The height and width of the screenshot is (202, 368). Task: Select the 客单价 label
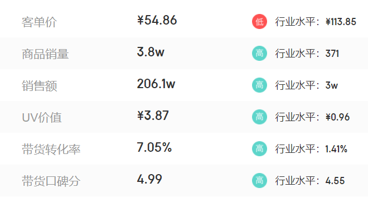pyautogui.click(x=39, y=22)
